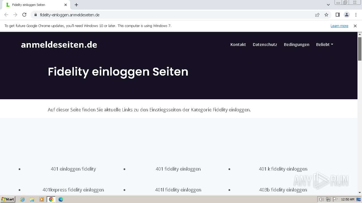Viewport: 362px width, 203px height.
Task: Open the 401 k fidelity einloggen link
Action: (283, 169)
